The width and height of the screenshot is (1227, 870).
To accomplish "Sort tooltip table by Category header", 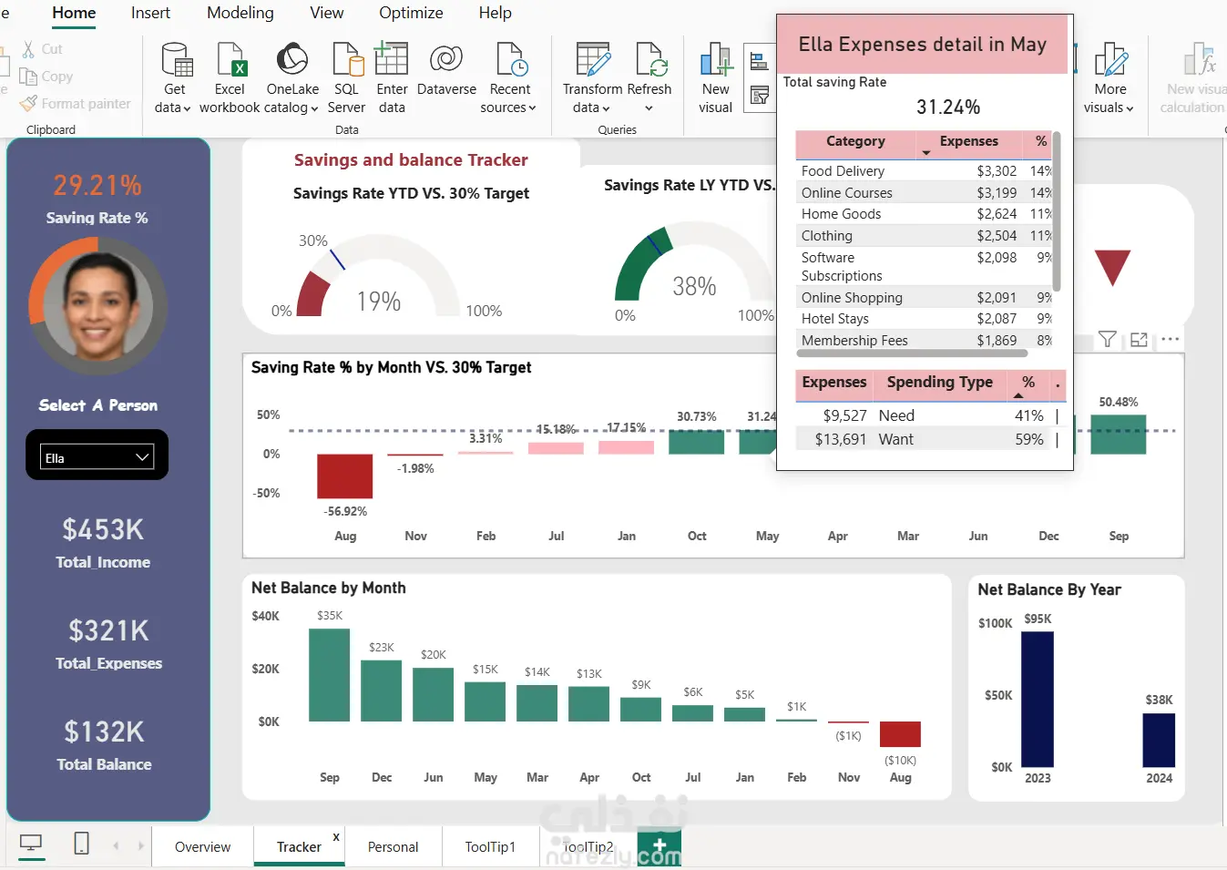I will coord(855,142).
